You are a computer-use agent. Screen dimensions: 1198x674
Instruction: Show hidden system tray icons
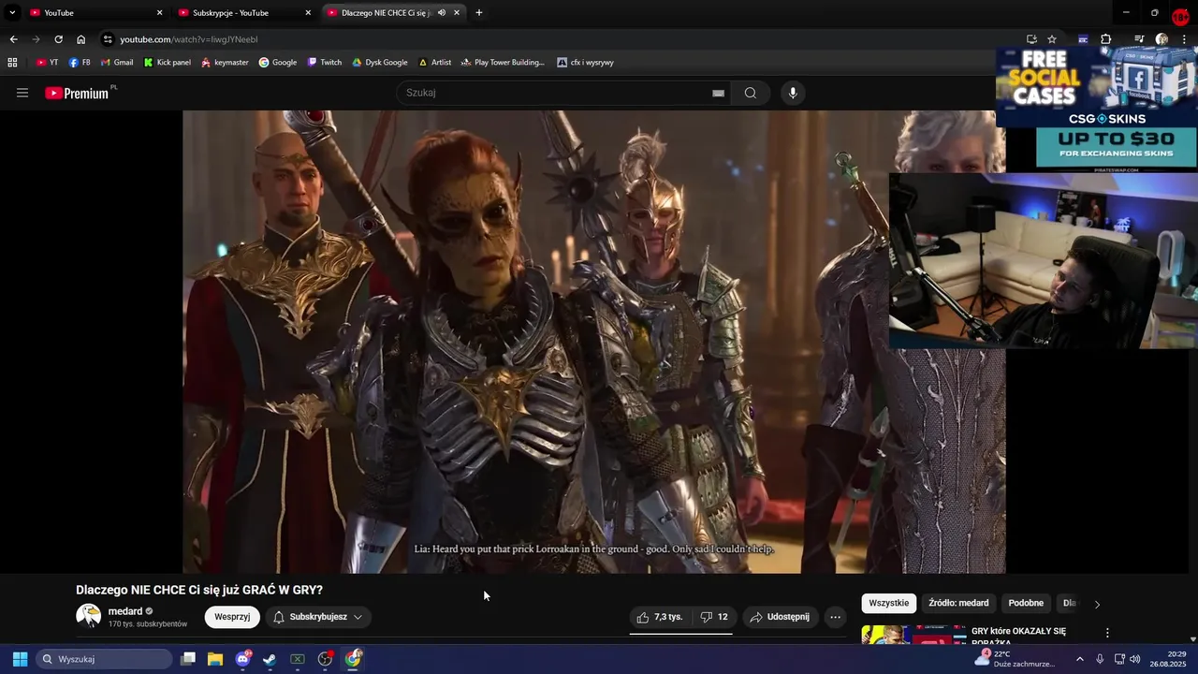1079,659
